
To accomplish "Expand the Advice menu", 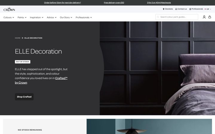I will click(52, 17).
